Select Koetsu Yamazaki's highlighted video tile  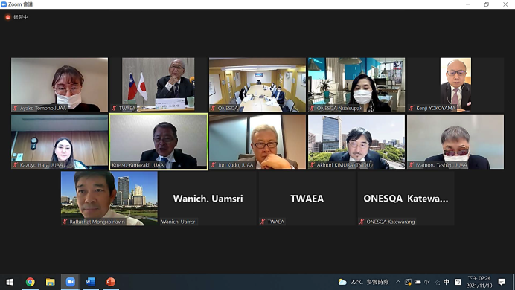pyautogui.click(x=159, y=142)
